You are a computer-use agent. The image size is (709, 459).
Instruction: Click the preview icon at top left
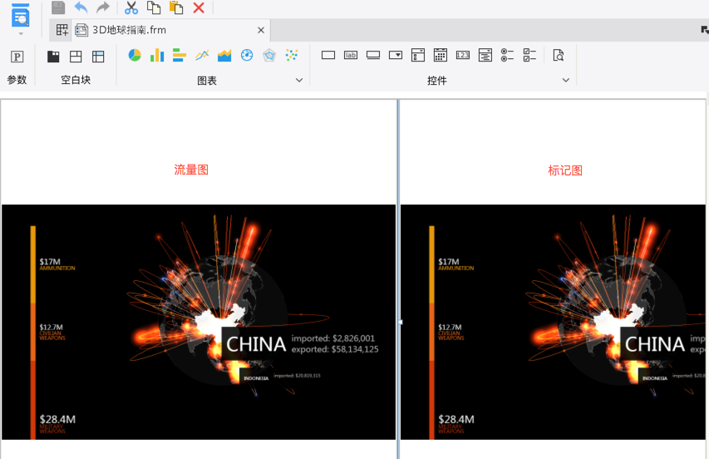pos(20,15)
